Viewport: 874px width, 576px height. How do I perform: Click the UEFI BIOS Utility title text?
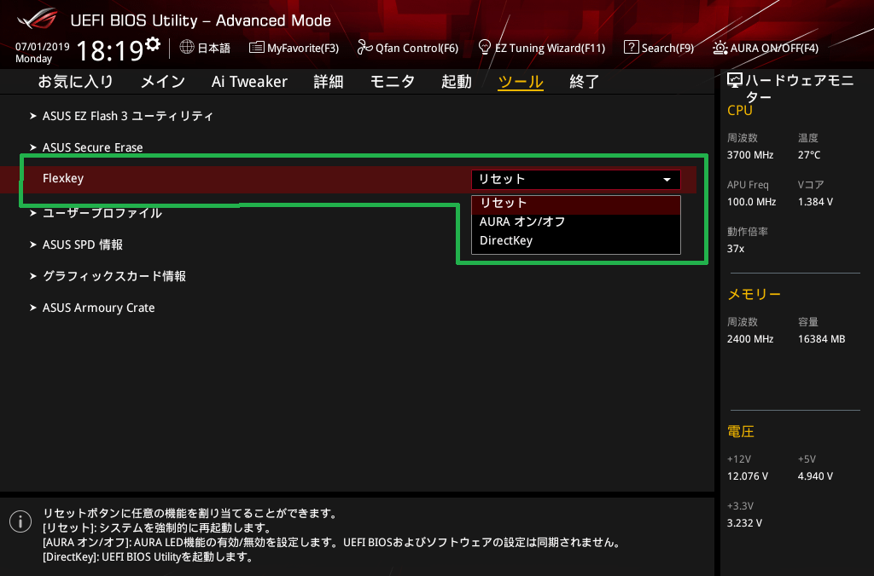(x=201, y=20)
